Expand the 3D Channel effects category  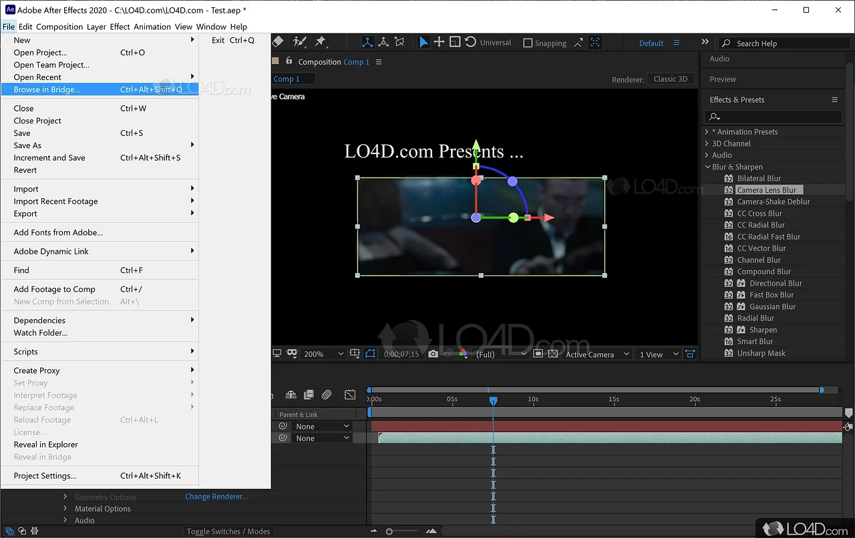707,144
